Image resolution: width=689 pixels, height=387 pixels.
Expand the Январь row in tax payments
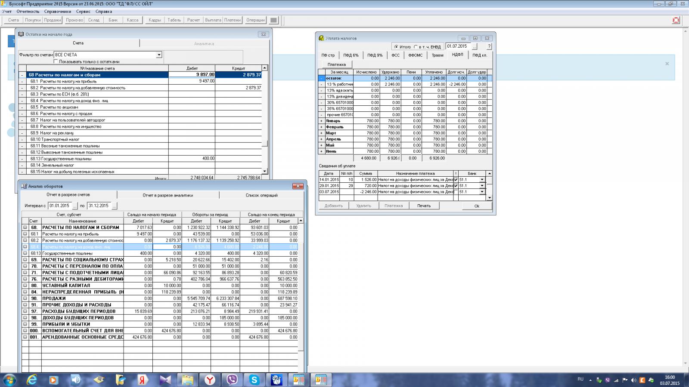pos(321,121)
